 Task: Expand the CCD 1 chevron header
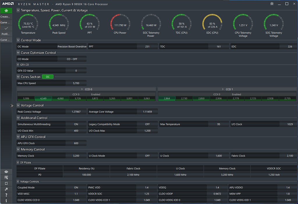(223, 89)
